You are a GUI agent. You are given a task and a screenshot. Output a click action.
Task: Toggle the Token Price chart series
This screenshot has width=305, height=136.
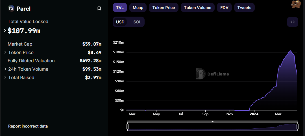pos(164,8)
